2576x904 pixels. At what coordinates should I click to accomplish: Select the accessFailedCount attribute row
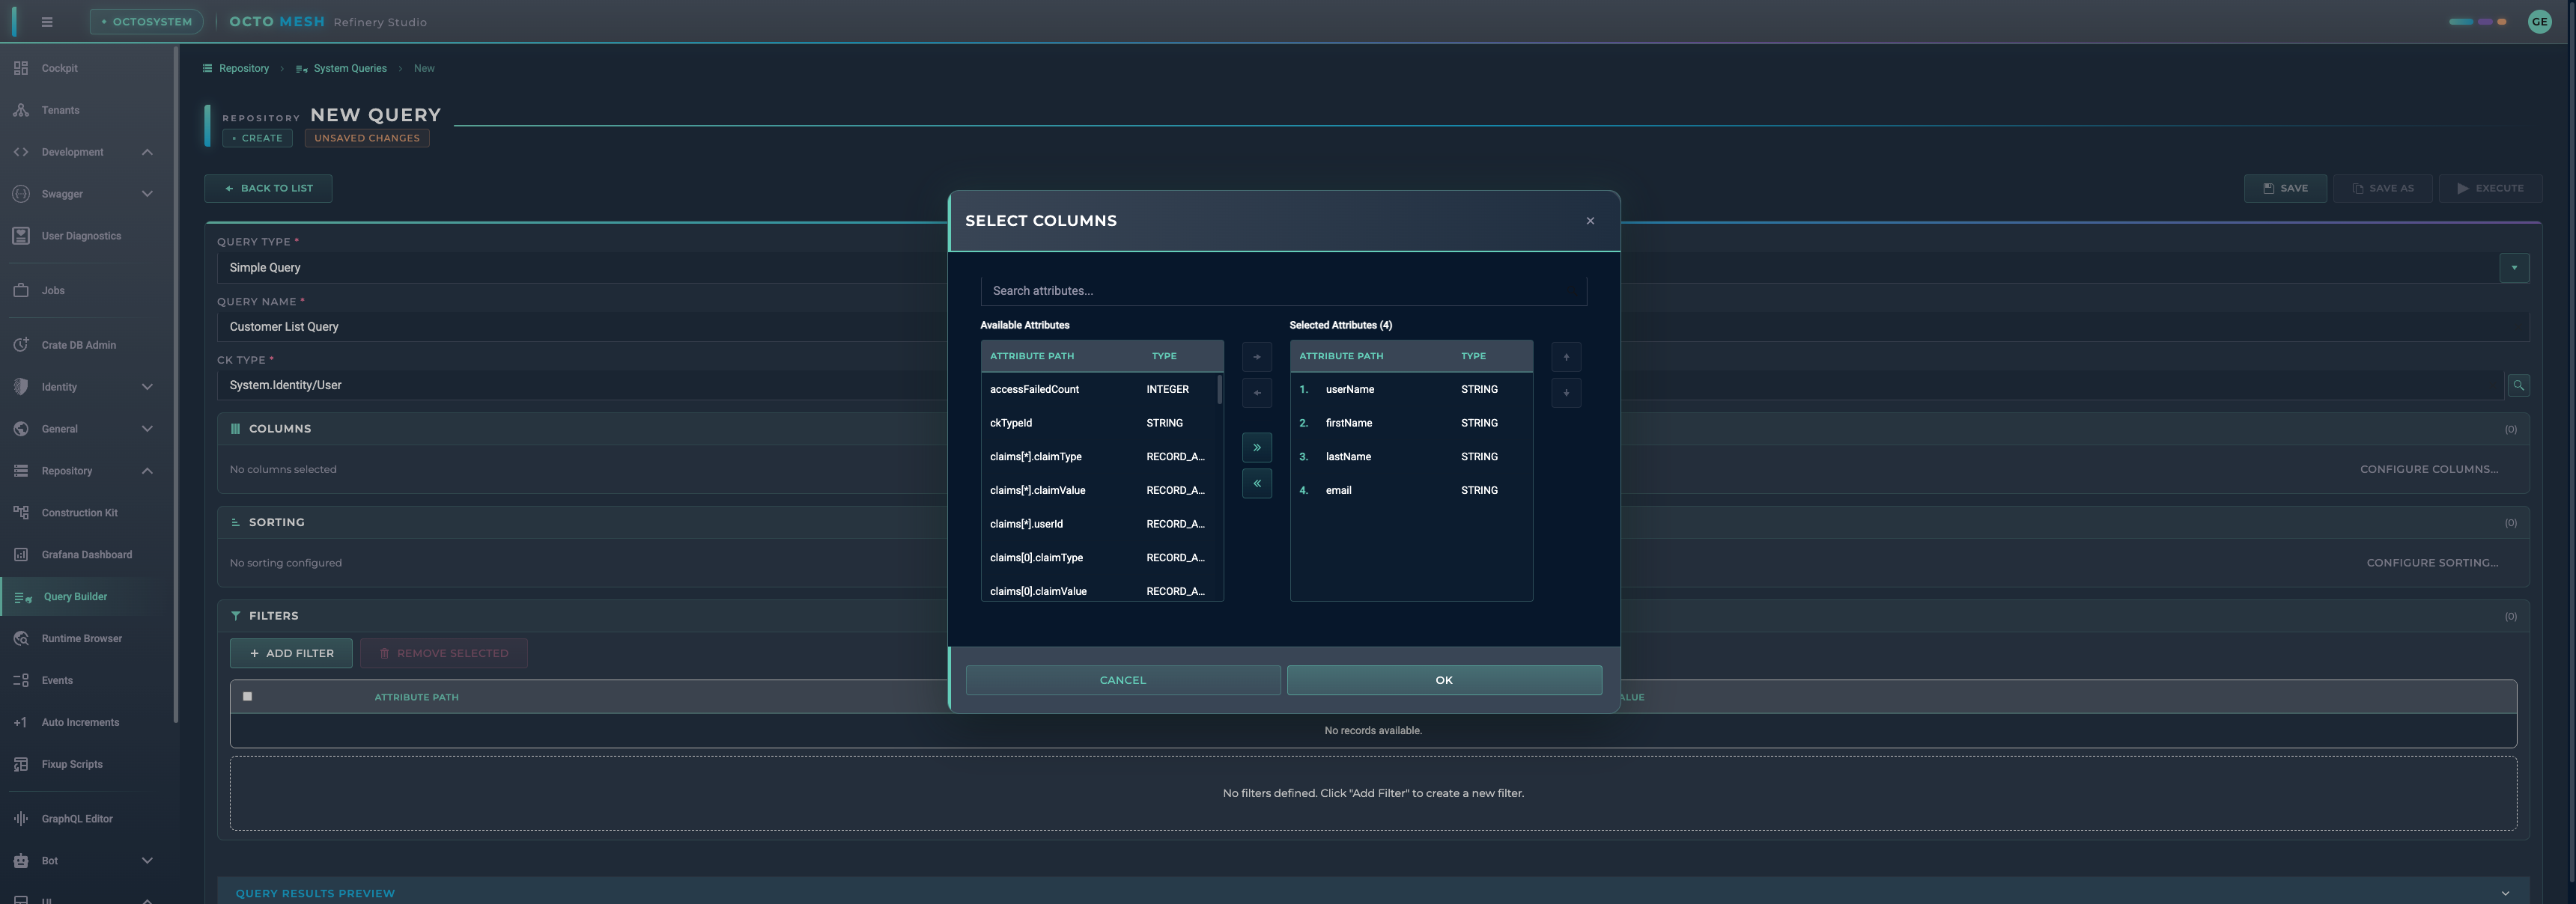pyautogui.click(x=1100, y=390)
